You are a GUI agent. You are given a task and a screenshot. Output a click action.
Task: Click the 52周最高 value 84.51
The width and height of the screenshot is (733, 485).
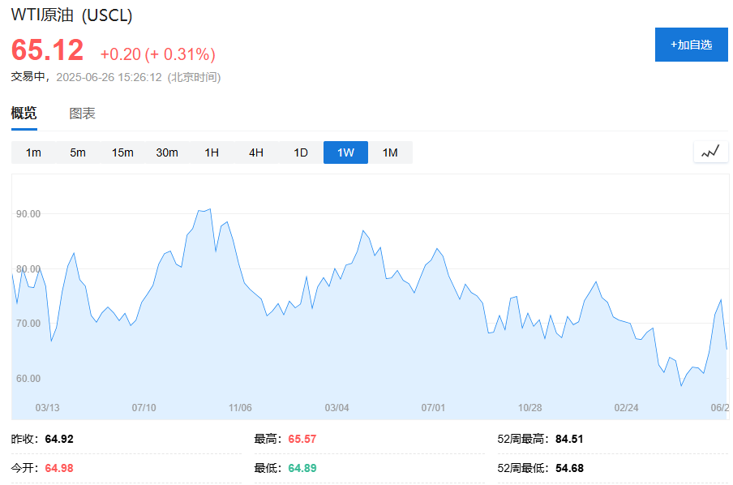(x=569, y=439)
